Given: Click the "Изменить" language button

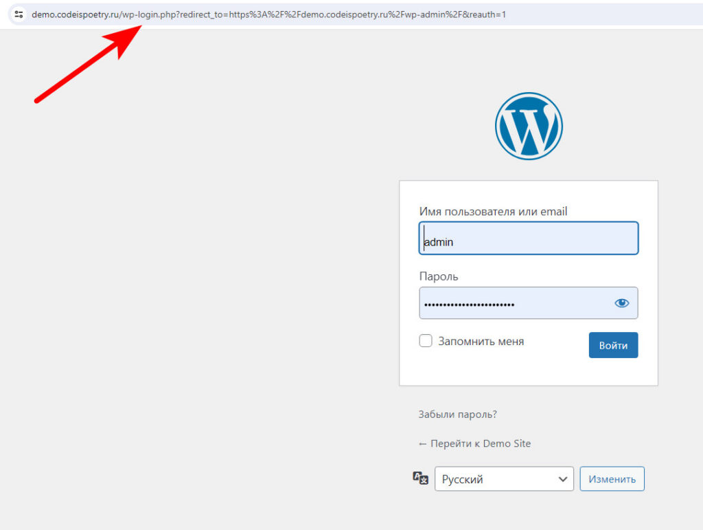Looking at the screenshot, I should click(612, 479).
